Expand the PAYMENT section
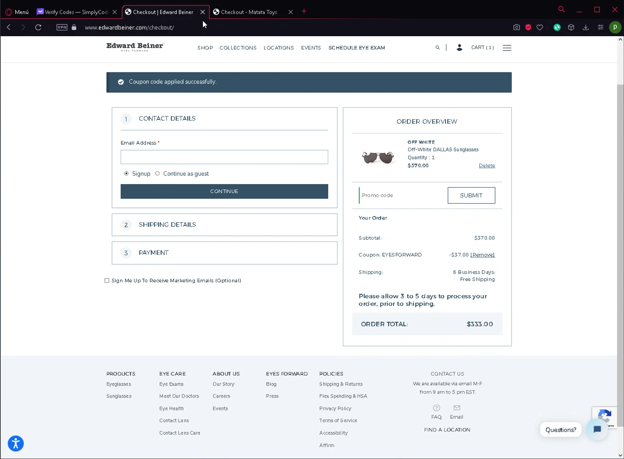 pyautogui.click(x=225, y=253)
